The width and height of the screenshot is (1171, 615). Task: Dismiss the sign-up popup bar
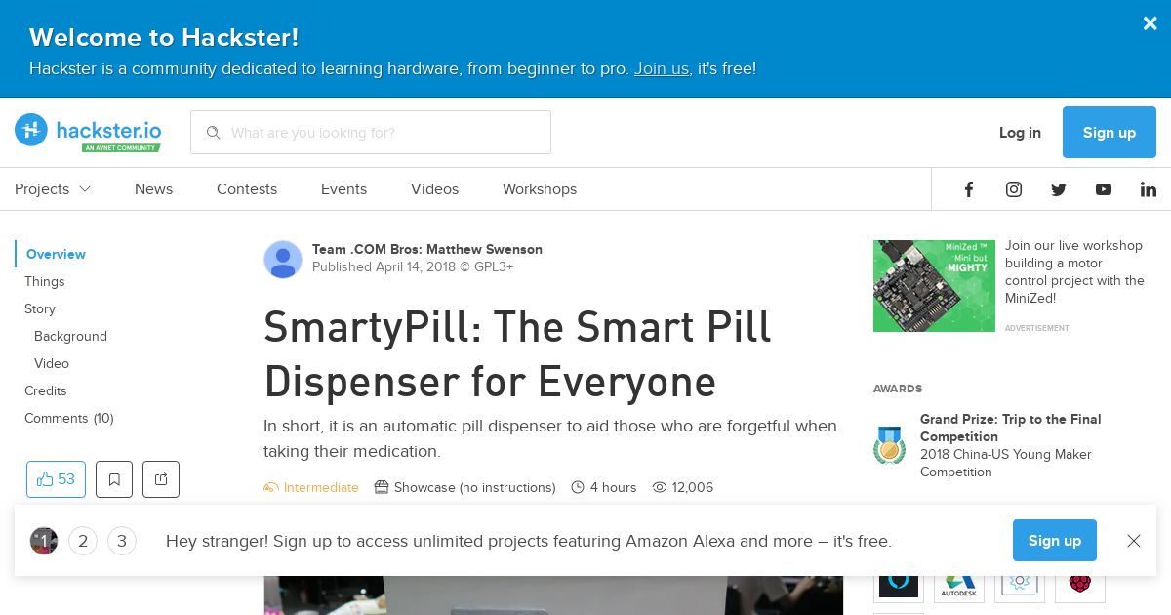pyautogui.click(x=1134, y=541)
